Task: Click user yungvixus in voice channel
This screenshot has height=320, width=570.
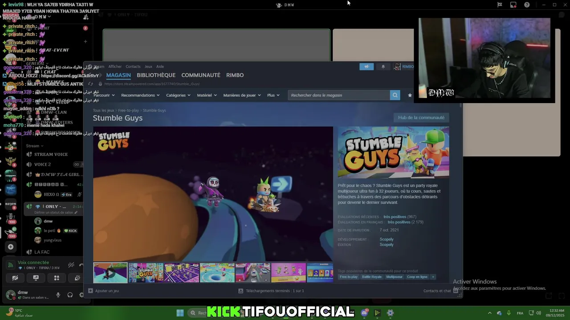Action: tap(53, 240)
